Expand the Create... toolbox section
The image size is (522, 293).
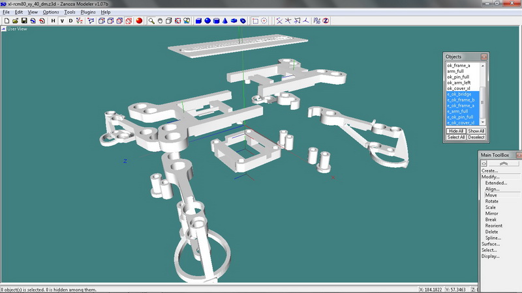tap(490, 171)
